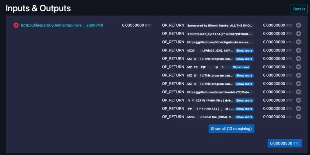This screenshot has height=155, width=310.
Task: Expand Show more on the MZ PEL output
Action: (x=240, y=67)
